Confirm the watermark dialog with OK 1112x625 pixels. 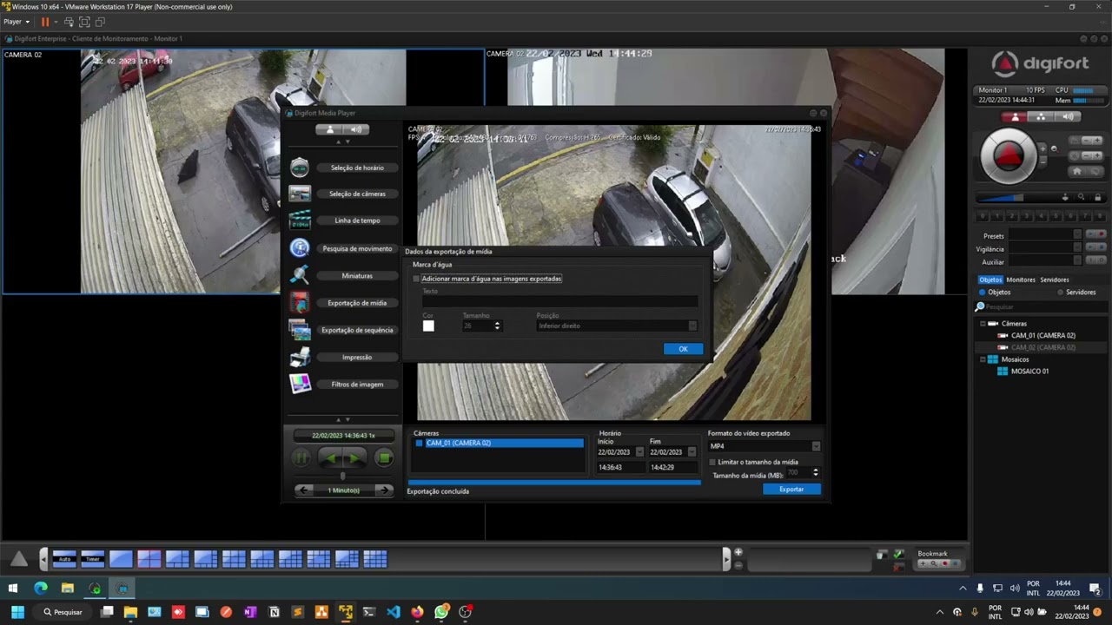pyautogui.click(x=683, y=349)
